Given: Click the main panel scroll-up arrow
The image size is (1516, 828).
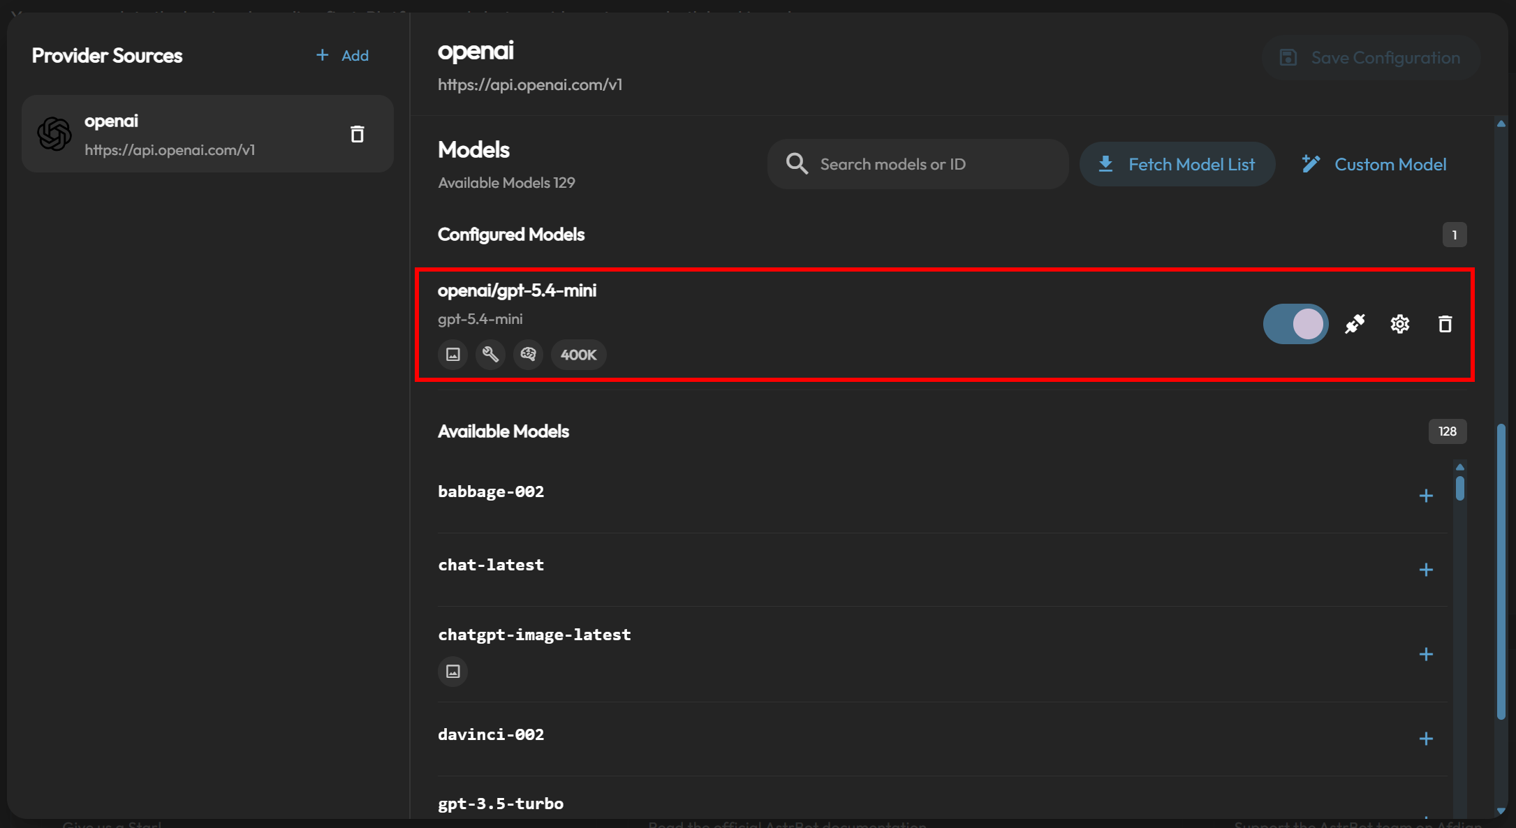Looking at the screenshot, I should [1501, 124].
